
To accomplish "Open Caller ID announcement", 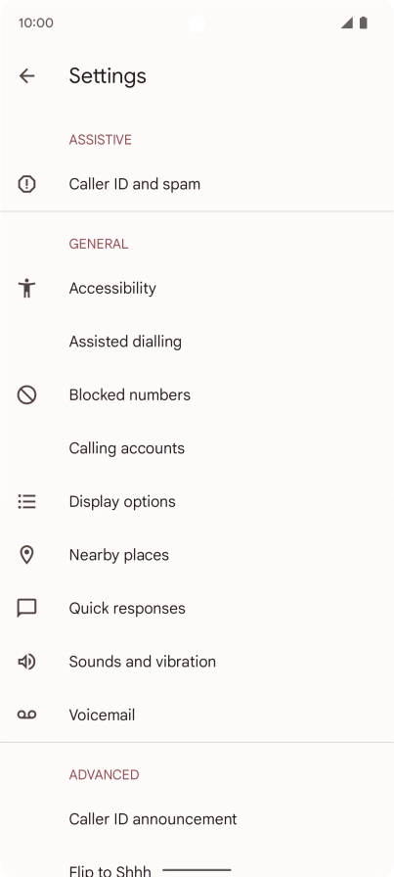I will coord(197,819).
